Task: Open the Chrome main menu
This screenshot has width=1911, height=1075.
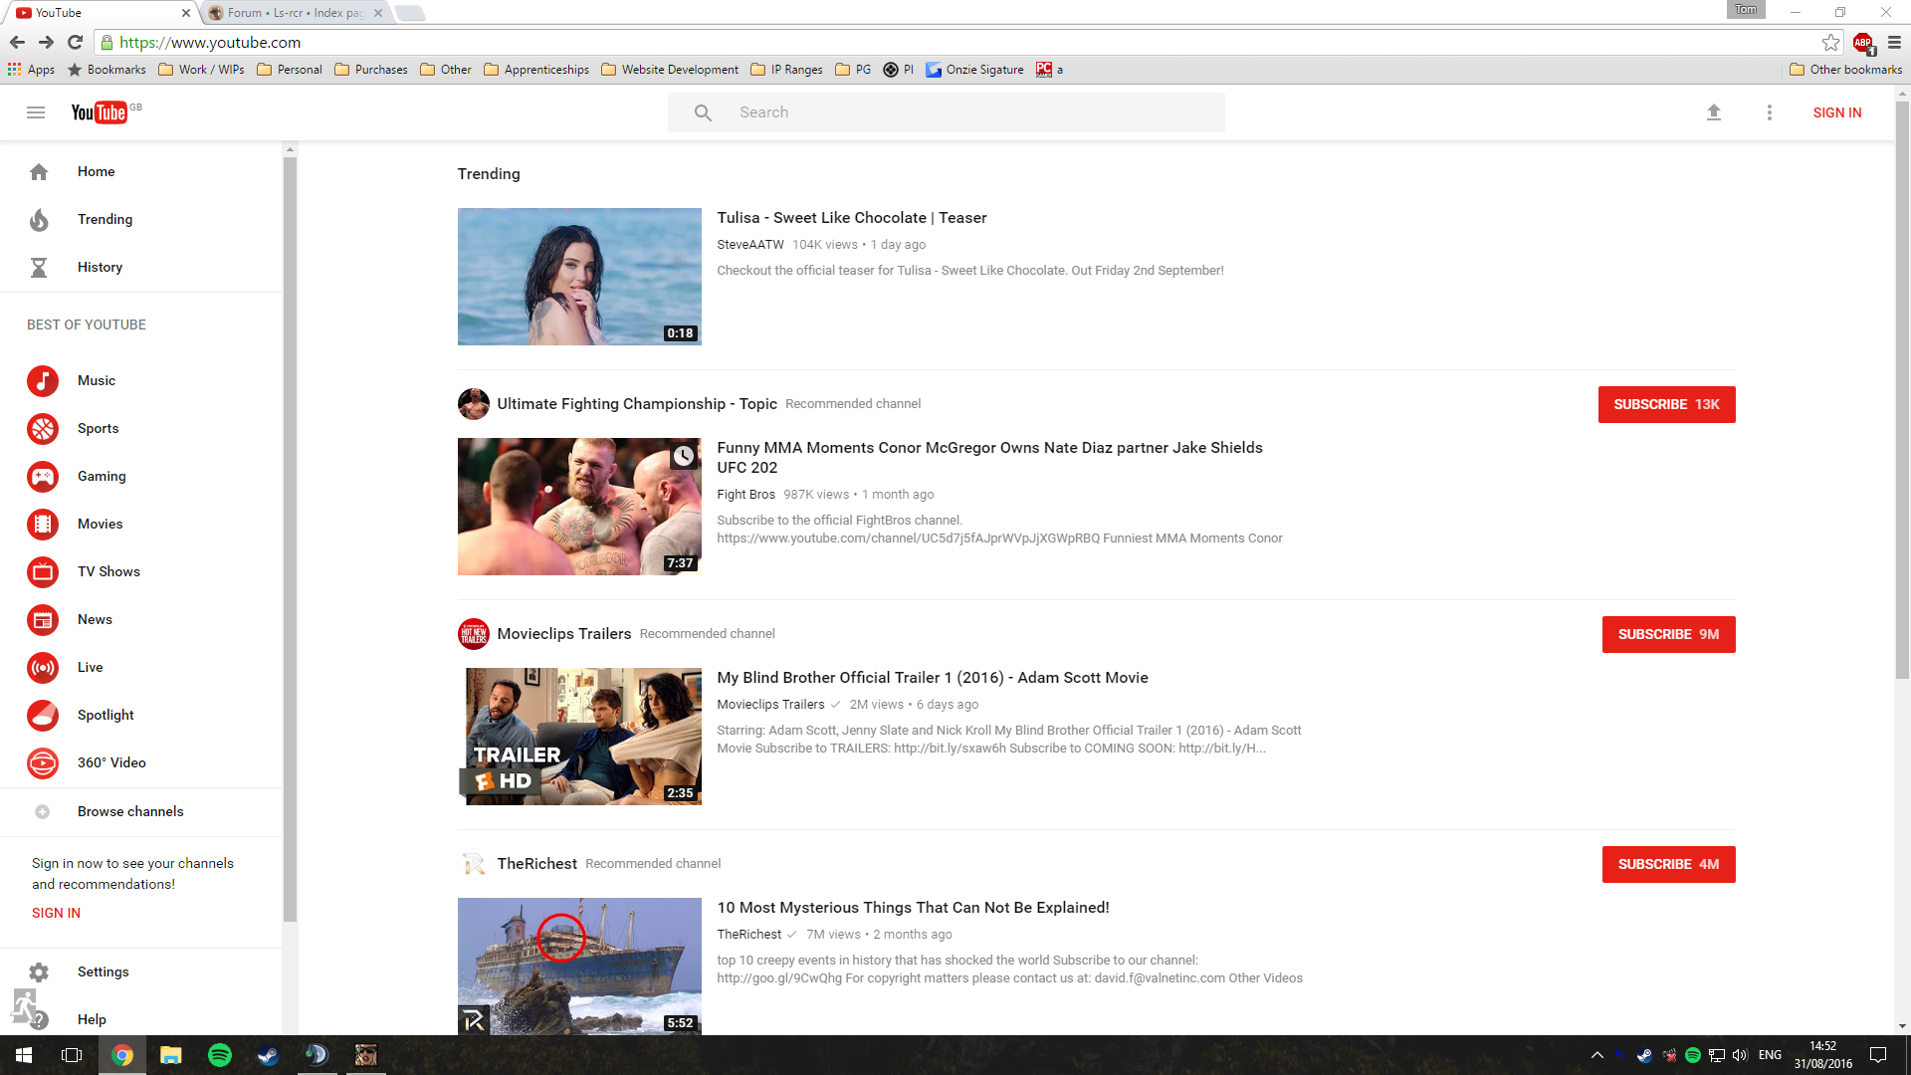Action: (1894, 42)
